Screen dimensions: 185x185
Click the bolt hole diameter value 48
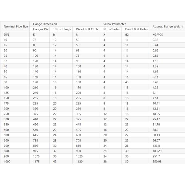(x=126, y=82)
